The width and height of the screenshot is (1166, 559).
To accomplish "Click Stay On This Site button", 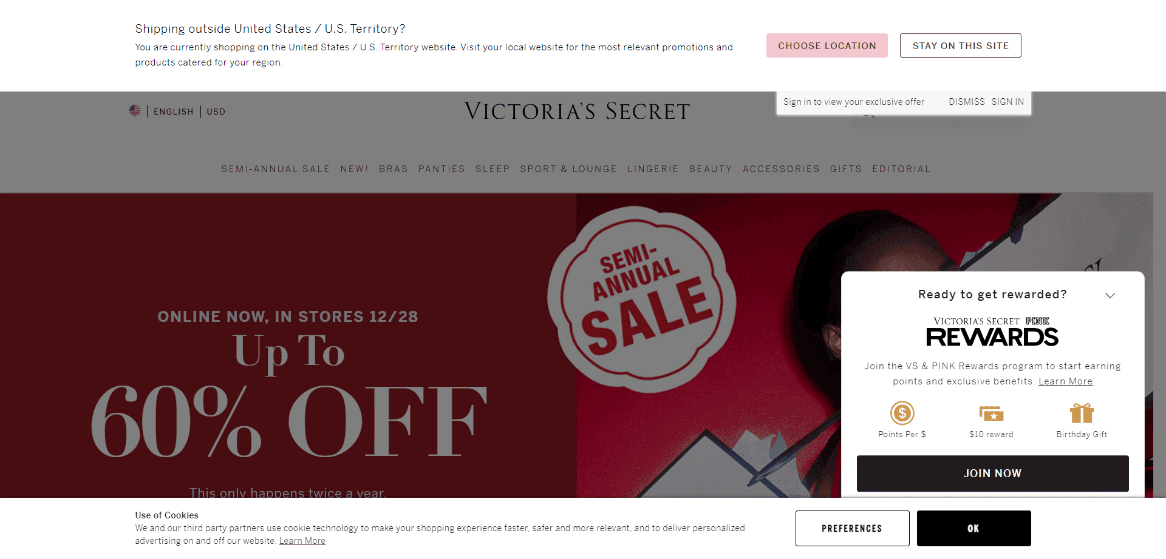I will click(x=961, y=45).
